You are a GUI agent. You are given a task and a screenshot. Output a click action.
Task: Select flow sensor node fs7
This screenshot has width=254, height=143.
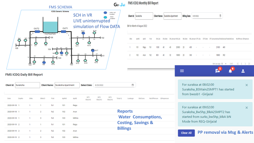click(x=67, y=53)
